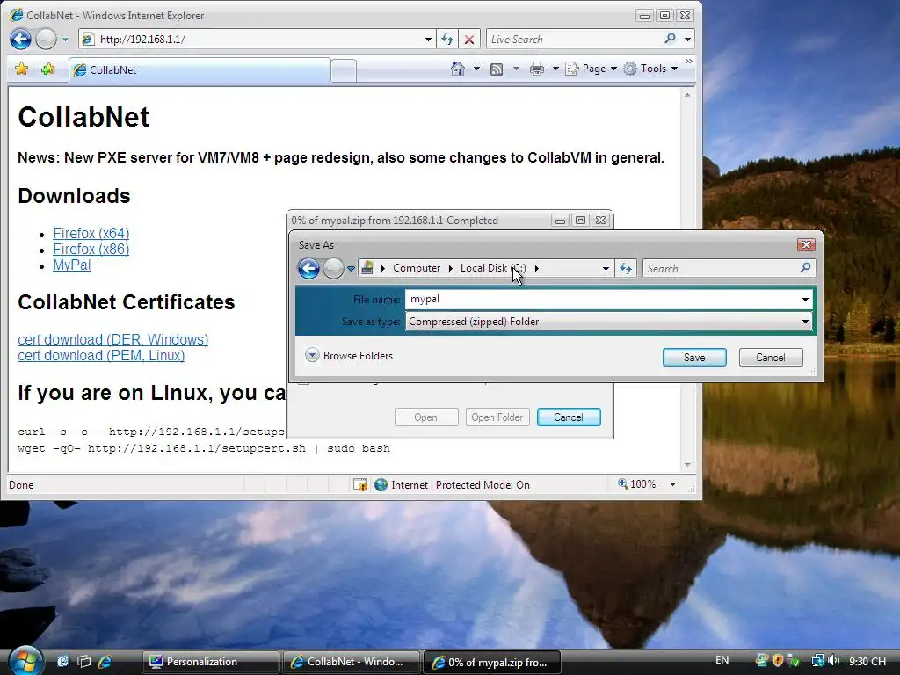Screen dimensions: 900x675
Task: Click cert download (PEM, Linux) link
Action: click(x=101, y=355)
